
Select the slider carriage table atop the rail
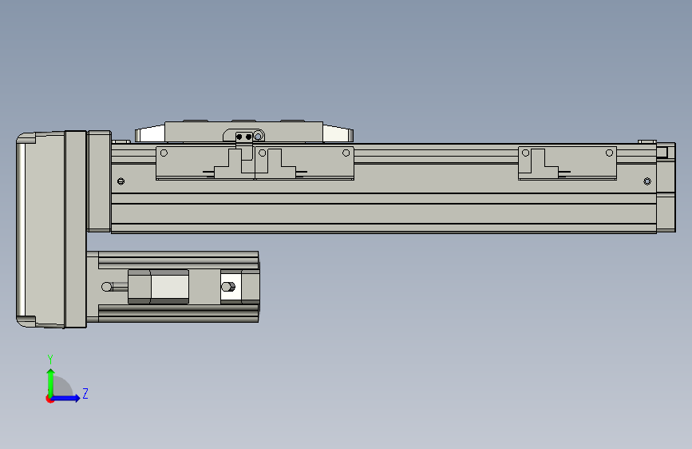pos(244,132)
